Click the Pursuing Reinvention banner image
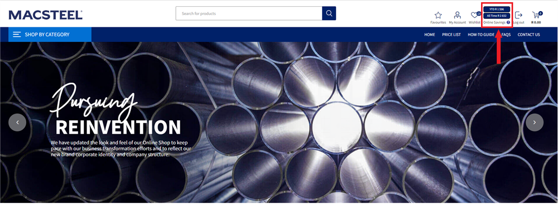 279,122
